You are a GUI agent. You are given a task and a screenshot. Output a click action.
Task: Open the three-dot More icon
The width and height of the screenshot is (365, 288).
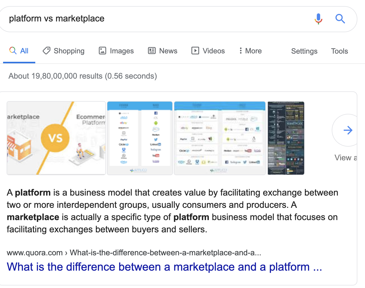click(241, 51)
